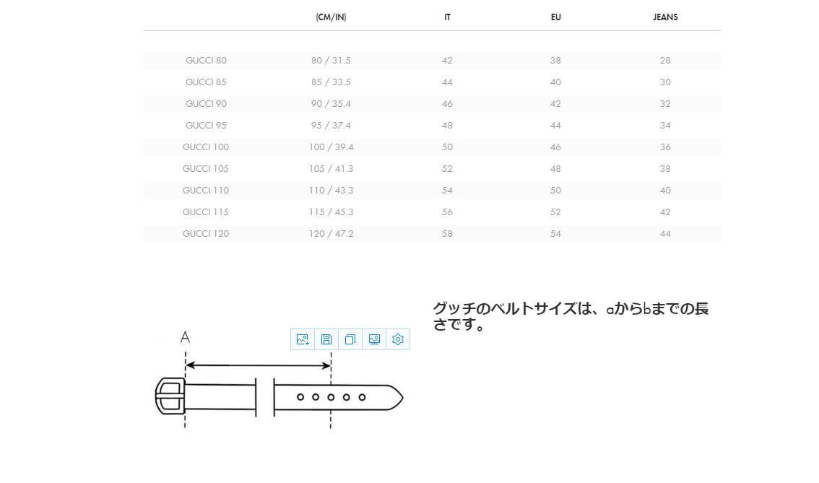This screenshot has width=819, height=483.
Task: Click the GUCCI 100 row label
Action: (x=206, y=147)
